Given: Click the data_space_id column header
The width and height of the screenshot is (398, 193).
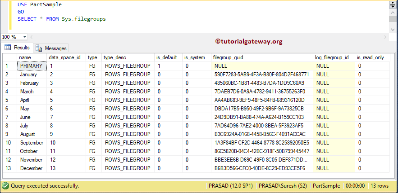Looking at the screenshot, I should coord(66,57).
